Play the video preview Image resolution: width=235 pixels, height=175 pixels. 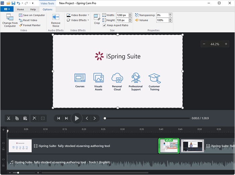pos(77,118)
